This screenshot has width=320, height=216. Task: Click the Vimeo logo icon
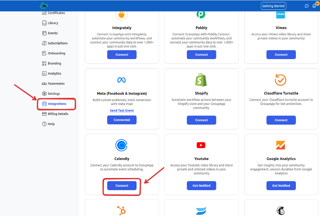coord(281,15)
